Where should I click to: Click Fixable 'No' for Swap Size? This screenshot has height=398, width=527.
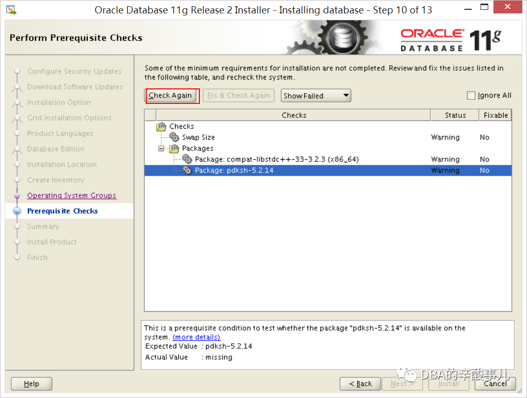tap(484, 137)
